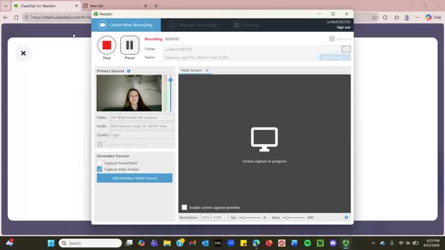Click the ClassDojo address bar

pos(61,17)
